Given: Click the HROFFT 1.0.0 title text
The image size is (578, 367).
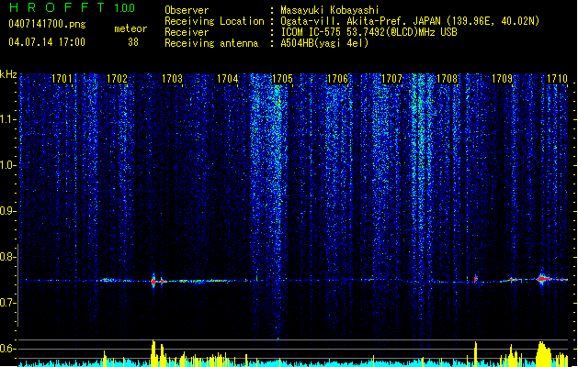Looking at the screenshot, I should (73, 7).
